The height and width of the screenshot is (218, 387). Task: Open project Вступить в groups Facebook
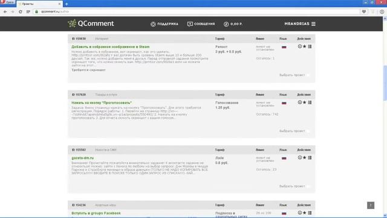click(x=96, y=213)
